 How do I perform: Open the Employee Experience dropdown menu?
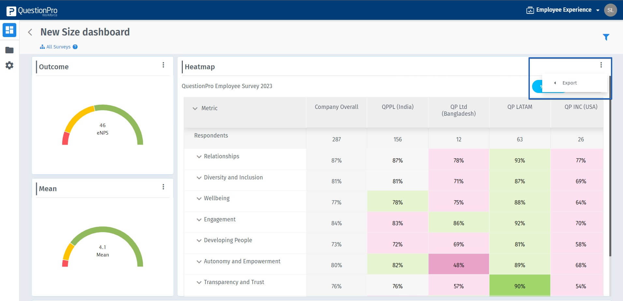point(598,10)
